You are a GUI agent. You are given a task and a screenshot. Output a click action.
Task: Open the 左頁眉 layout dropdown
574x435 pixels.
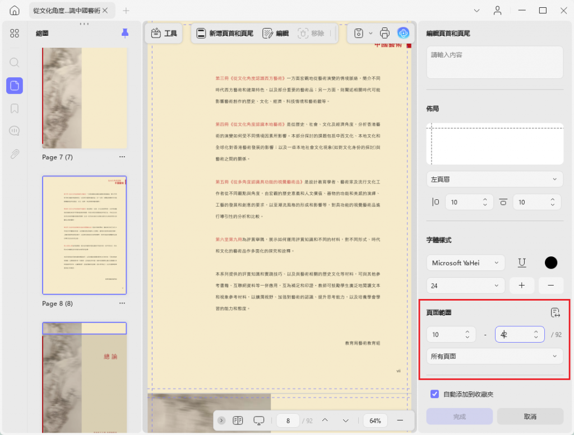(x=494, y=180)
